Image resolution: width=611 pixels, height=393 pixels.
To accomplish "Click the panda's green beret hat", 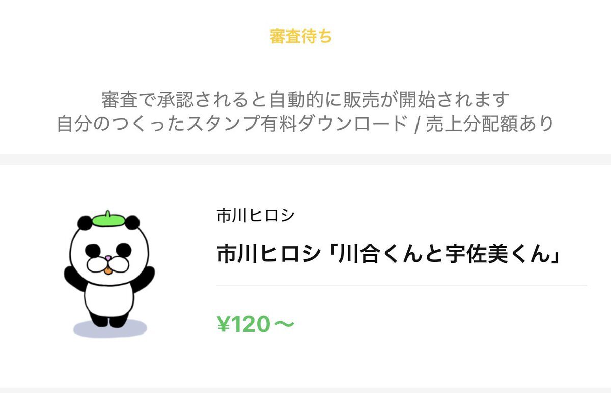I will point(109,219).
